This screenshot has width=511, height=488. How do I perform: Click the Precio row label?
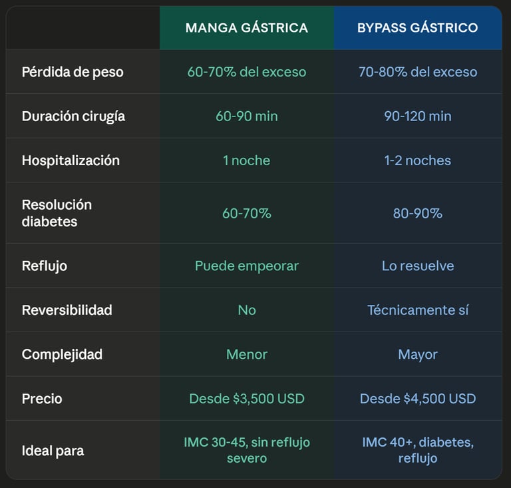(x=42, y=399)
